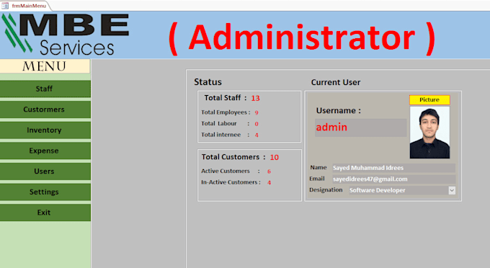Open the Users management section

[45, 171]
